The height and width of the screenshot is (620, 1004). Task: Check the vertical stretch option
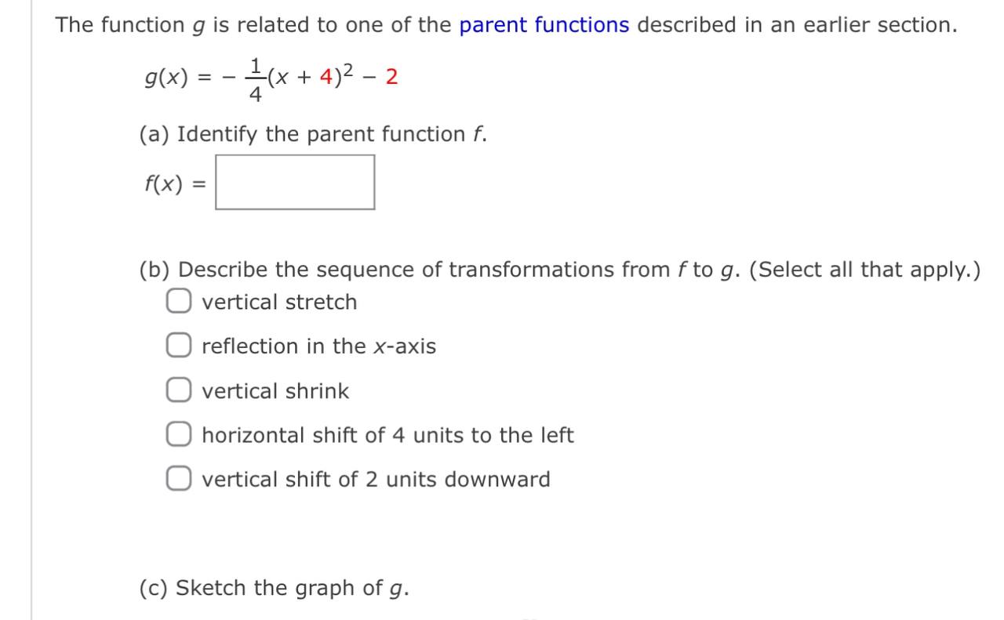[178, 299]
